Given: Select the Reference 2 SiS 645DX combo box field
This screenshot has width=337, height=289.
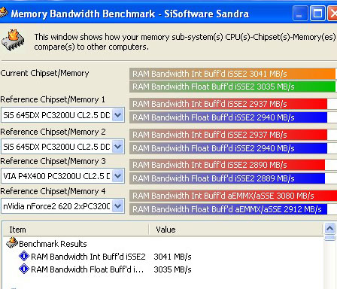Looking at the screenshot, I should point(62,147).
